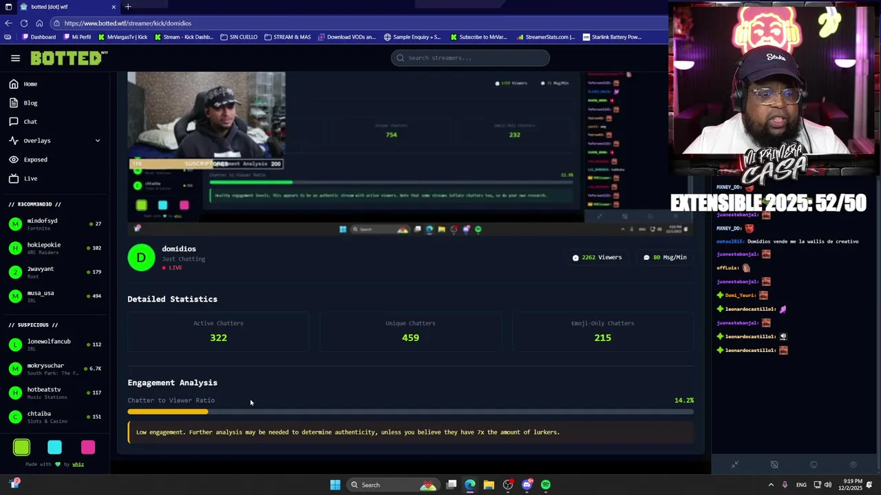Click the 322 Active Chatters value

pos(218,338)
